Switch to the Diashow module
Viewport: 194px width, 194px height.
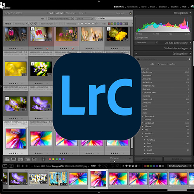163,7
